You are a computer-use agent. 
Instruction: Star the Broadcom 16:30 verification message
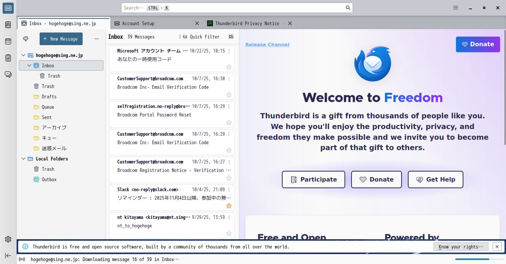click(229, 95)
